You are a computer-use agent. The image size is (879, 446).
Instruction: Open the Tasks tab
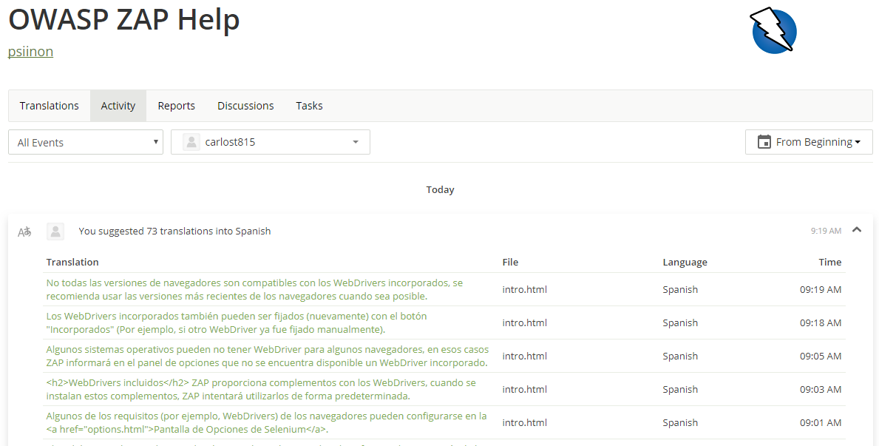pyautogui.click(x=310, y=106)
